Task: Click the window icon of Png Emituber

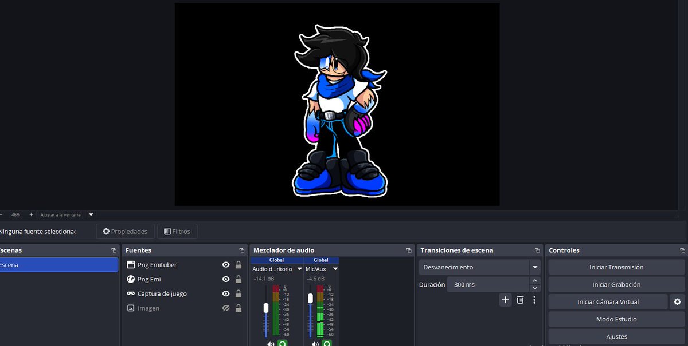Action: pyautogui.click(x=131, y=265)
